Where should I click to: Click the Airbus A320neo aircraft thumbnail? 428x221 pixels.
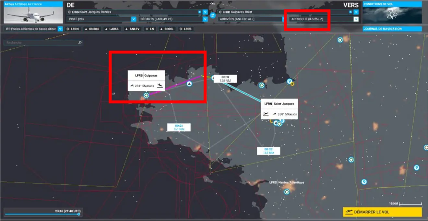(33, 13)
